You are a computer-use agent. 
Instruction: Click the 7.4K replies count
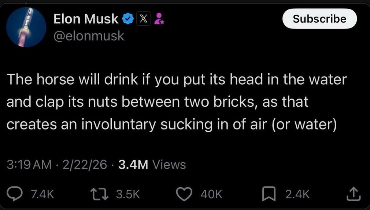[x=42, y=194]
